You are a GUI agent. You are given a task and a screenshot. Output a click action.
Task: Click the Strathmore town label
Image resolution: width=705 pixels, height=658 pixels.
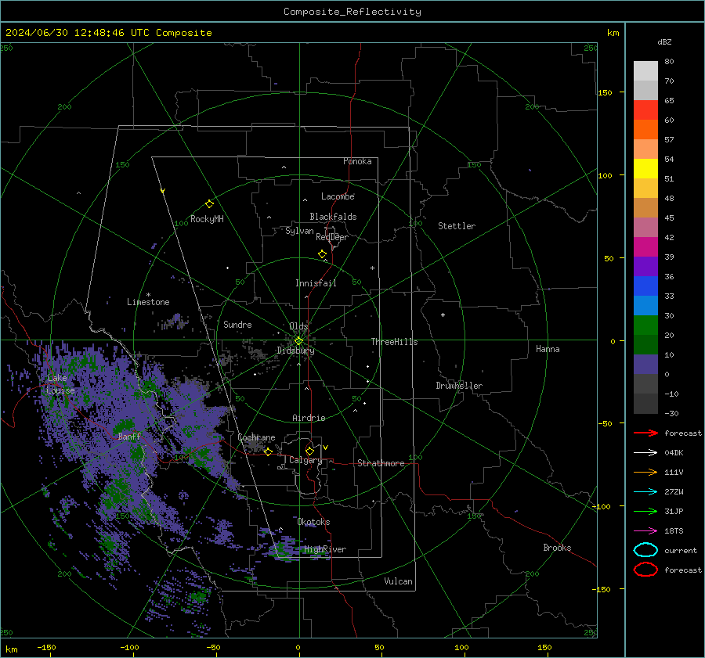point(381,463)
